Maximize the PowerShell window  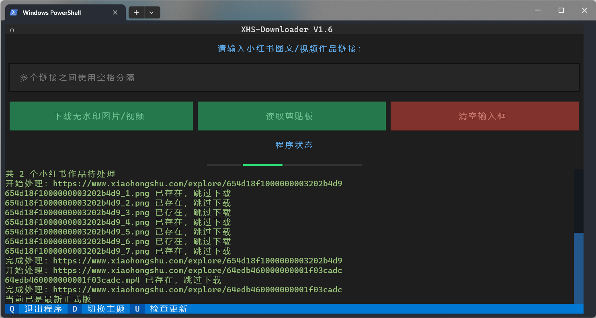(x=561, y=10)
